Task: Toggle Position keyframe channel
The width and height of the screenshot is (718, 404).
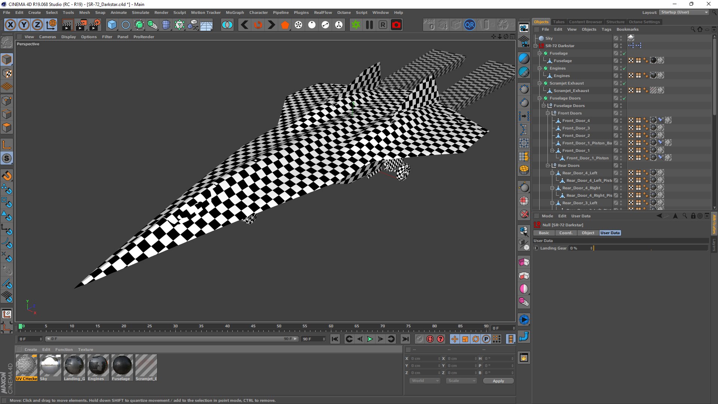Action: (454, 339)
